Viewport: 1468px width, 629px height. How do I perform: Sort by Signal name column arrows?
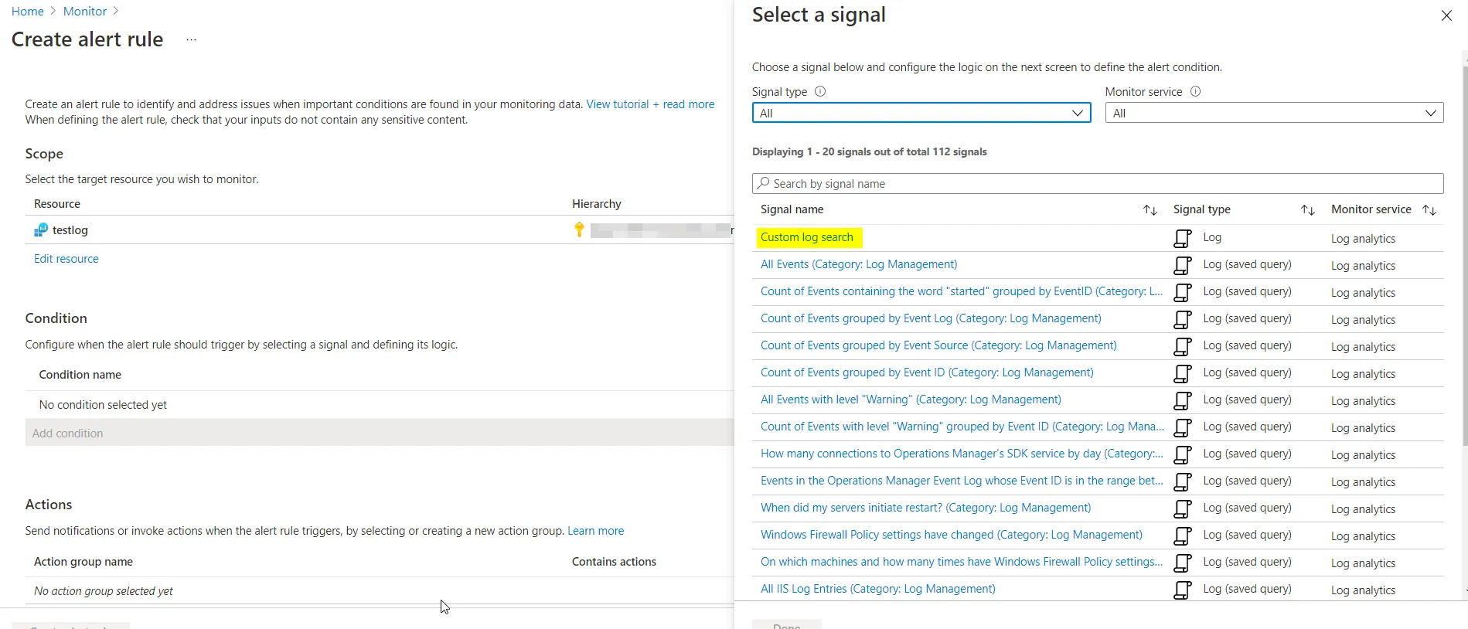coord(1150,210)
